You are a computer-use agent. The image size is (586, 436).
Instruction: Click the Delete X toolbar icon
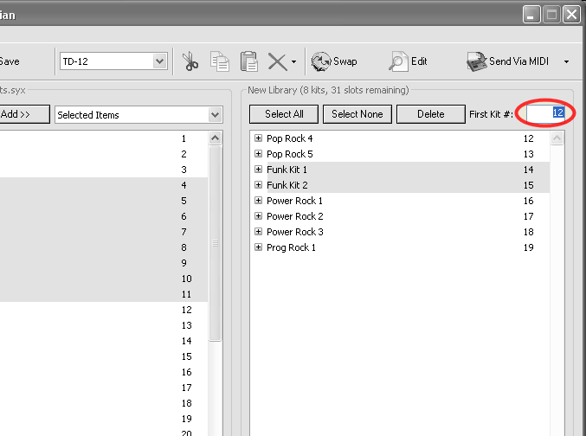click(x=276, y=61)
